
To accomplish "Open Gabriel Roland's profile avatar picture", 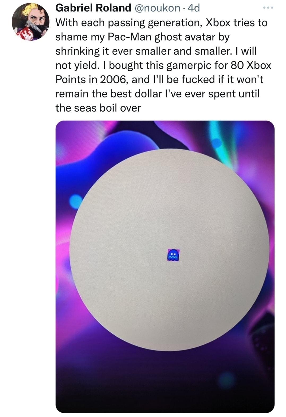I will pos(31,22).
